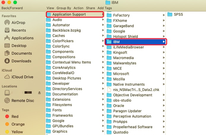The height and width of the screenshot is (135, 206).
Task: Select the Audio folder
Action: pos(75,19)
